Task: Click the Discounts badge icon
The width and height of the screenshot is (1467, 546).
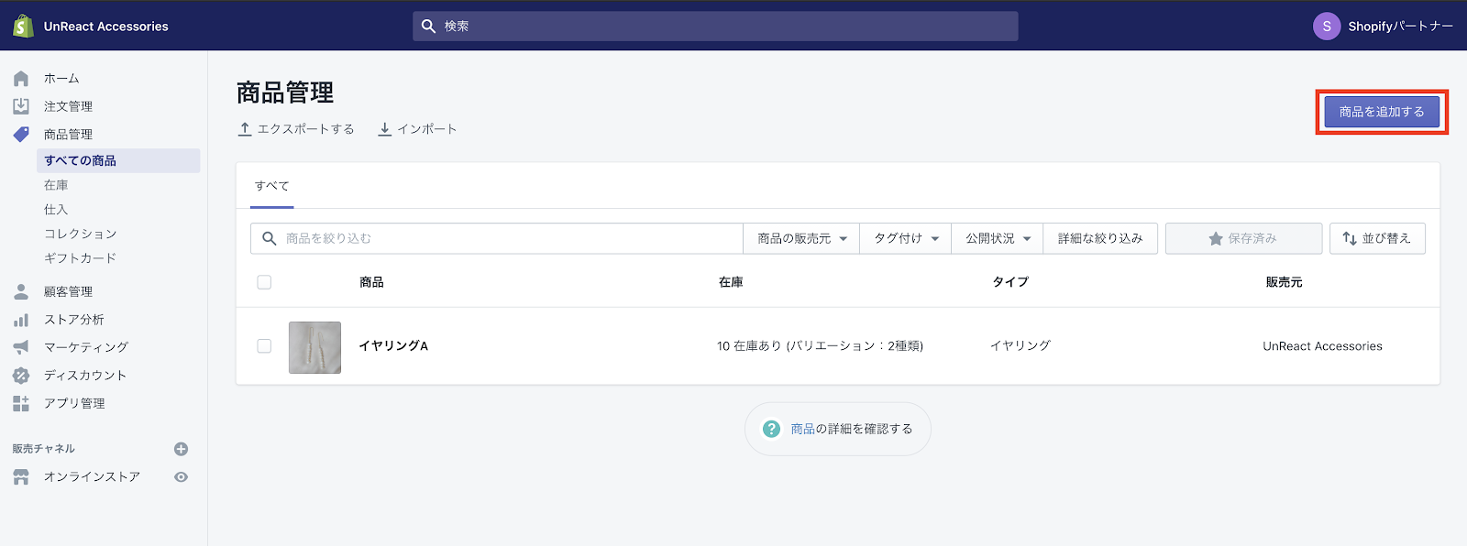Action: tap(21, 376)
